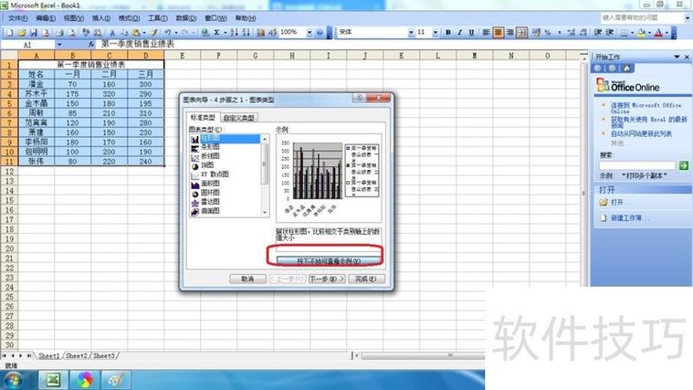Viewport: 693px width, 390px height.
Task: Select Standard Types tab in wizard
Action: [x=203, y=117]
